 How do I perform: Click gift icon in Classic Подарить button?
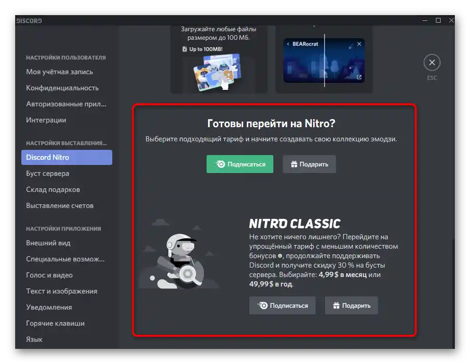pyautogui.click(x=336, y=305)
